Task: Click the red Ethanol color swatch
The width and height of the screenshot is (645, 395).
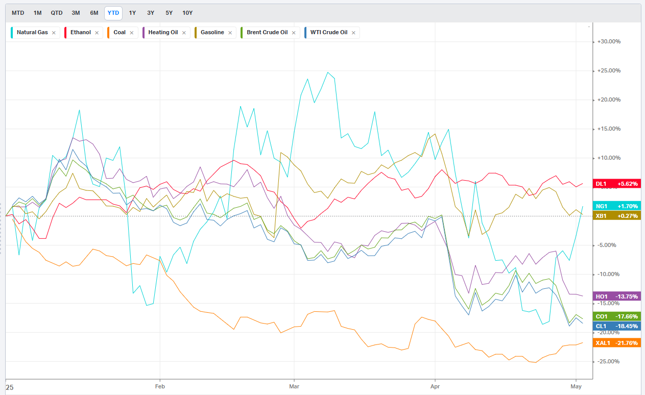Action: coord(66,33)
